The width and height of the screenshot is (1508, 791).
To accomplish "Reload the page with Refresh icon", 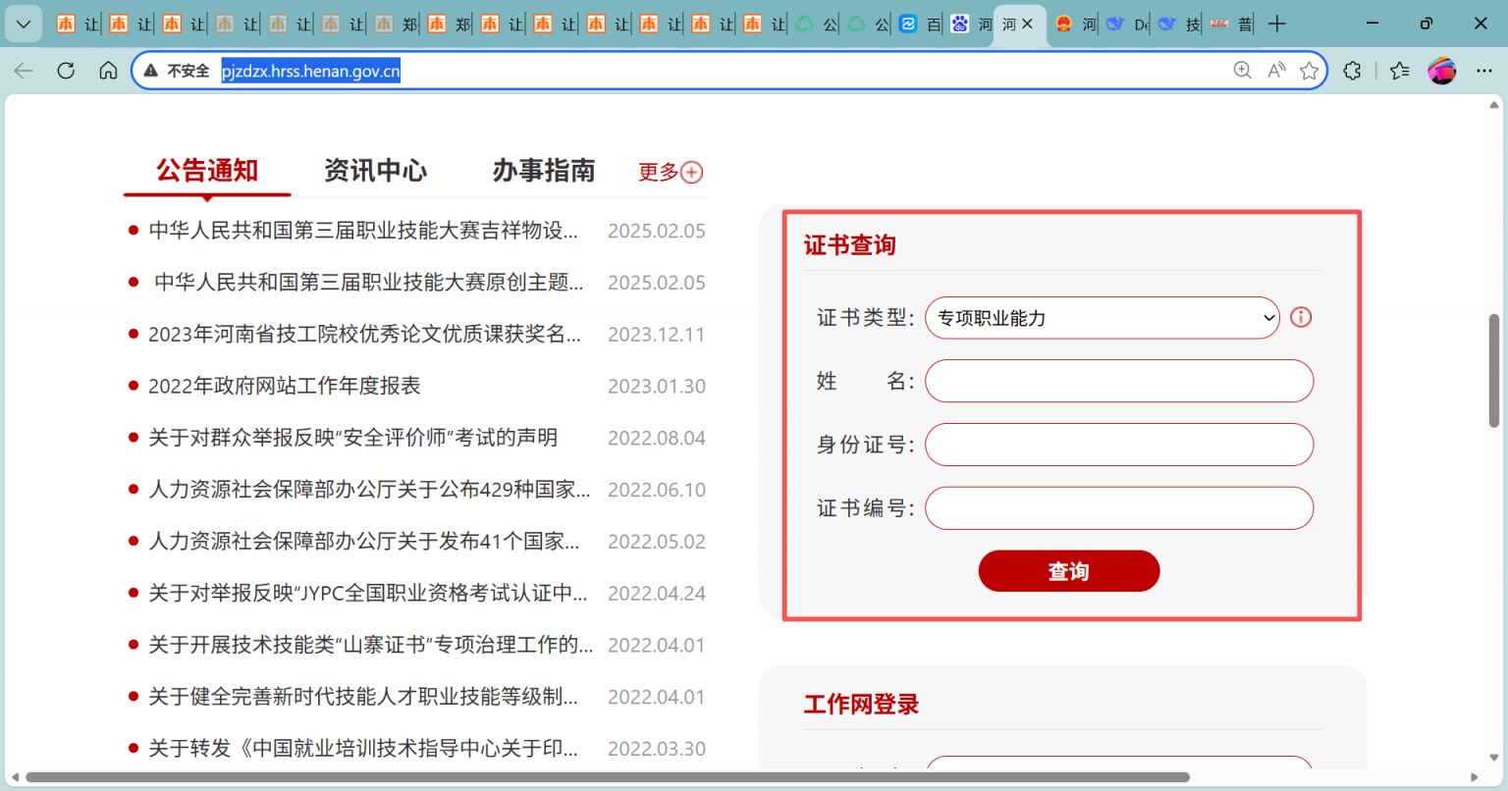I will 66,71.
